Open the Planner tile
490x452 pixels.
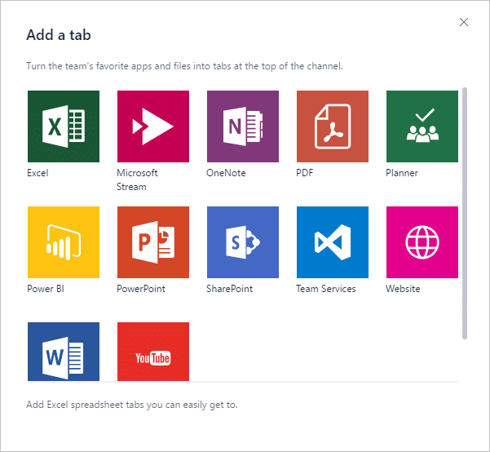422,126
